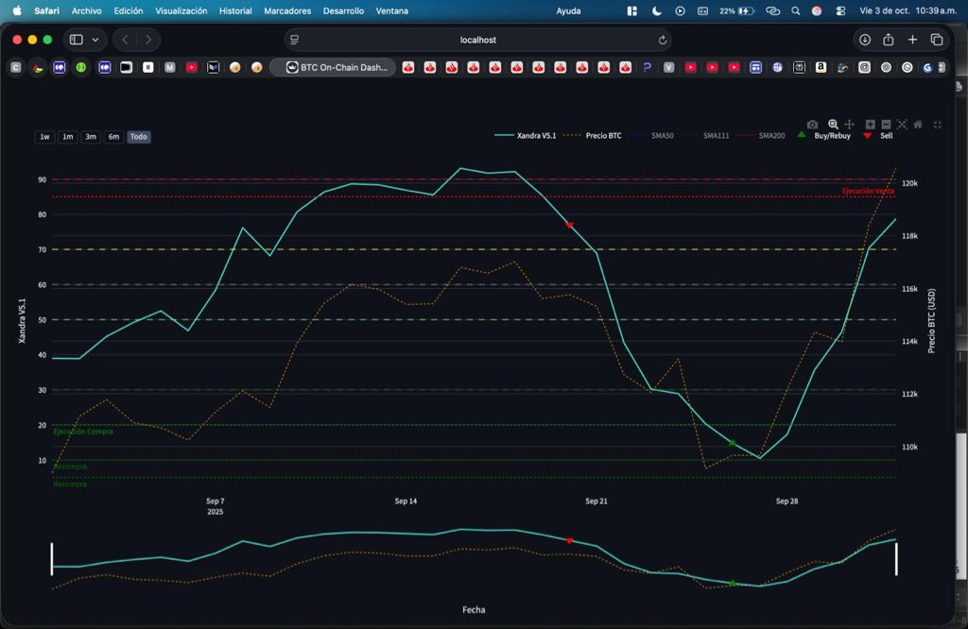The image size is (968, 629).
Task: Switch to the Google G pinned tab
Action: point(927,67)
